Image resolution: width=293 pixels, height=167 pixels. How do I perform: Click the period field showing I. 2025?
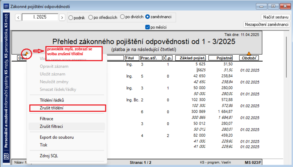coord(40,17)
